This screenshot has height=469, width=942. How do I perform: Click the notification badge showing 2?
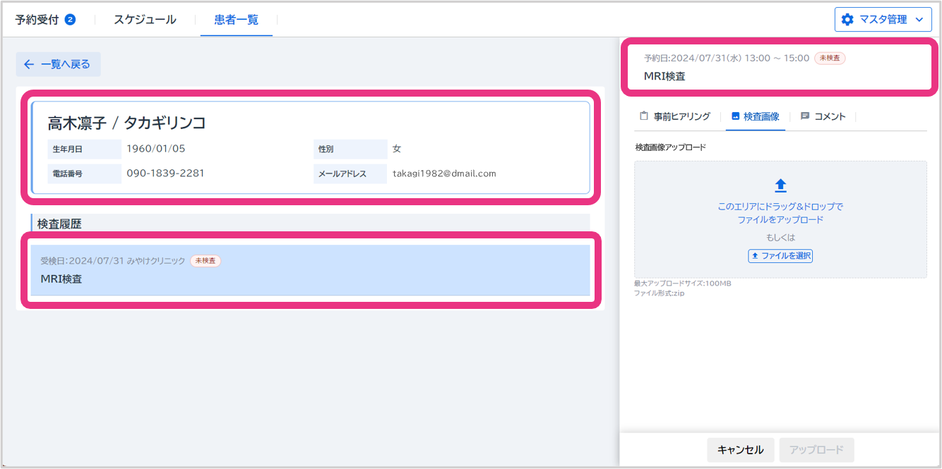point(70,20)
